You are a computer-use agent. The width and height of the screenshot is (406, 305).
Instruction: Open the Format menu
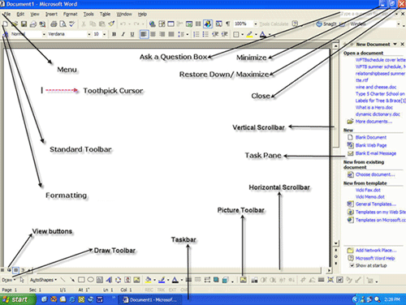(71, 14)
